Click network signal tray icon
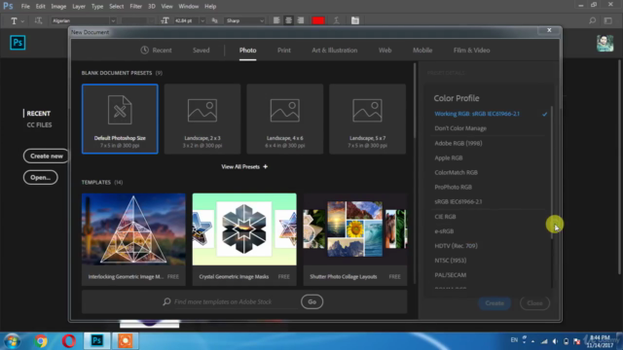 [544, 341]
